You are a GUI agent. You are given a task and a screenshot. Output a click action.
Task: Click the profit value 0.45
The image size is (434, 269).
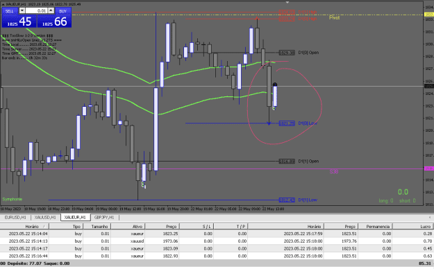coord(427,248)
